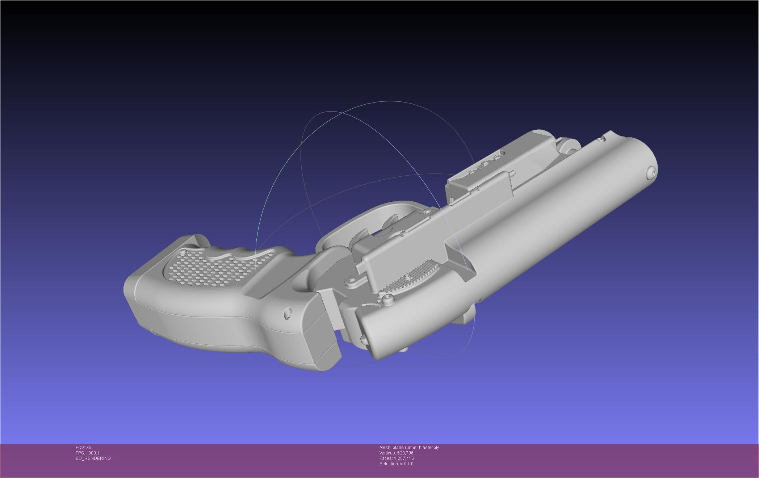Click the "BO_RENDERING" label
The height and width of the screenshot is (478, 759).
tap(93, 458)
